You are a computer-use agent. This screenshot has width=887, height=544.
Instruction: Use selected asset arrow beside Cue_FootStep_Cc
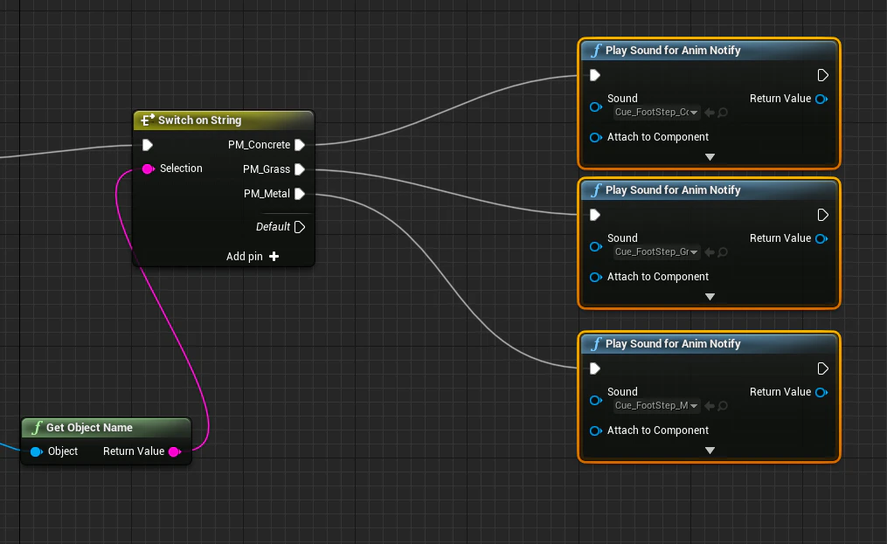click(x=710, y=113)
